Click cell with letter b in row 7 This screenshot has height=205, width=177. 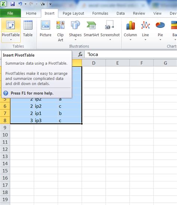tap(70, 113)
